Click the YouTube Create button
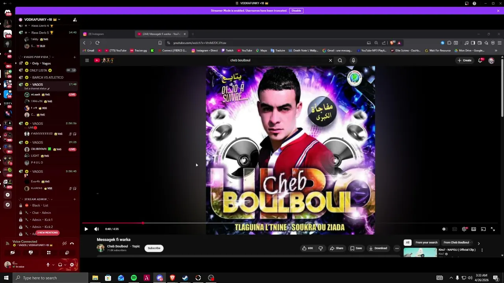 [465, 60]
